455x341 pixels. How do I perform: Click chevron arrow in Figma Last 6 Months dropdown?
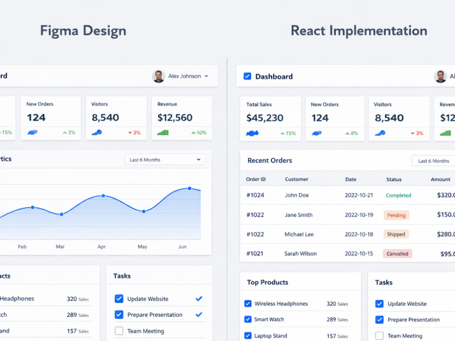pos(198,160)
